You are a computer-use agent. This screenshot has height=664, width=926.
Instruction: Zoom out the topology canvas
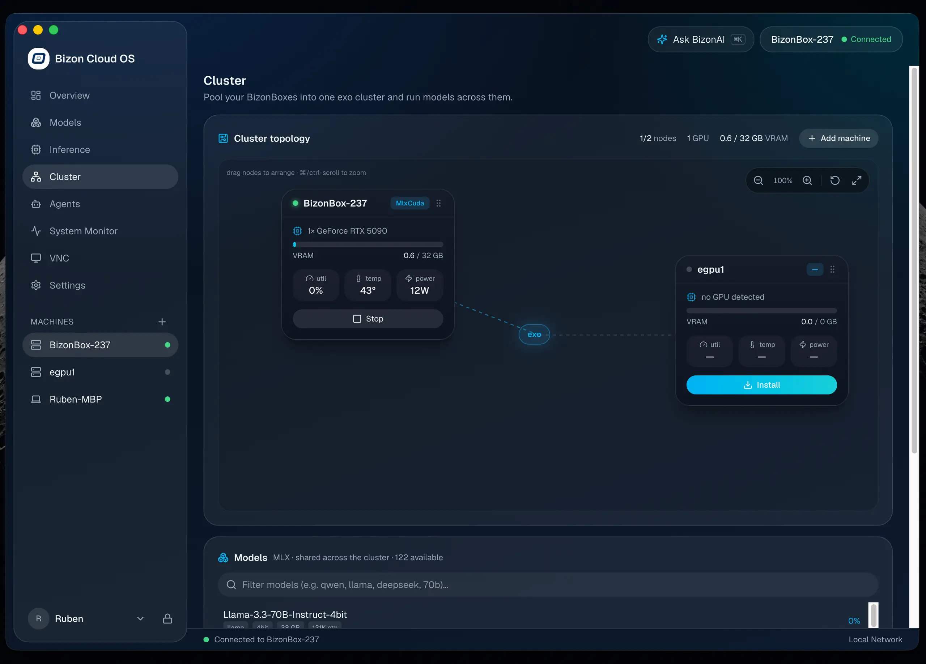(758, 180)
